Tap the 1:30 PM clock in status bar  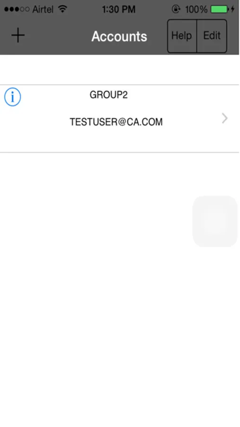(119, 9)
